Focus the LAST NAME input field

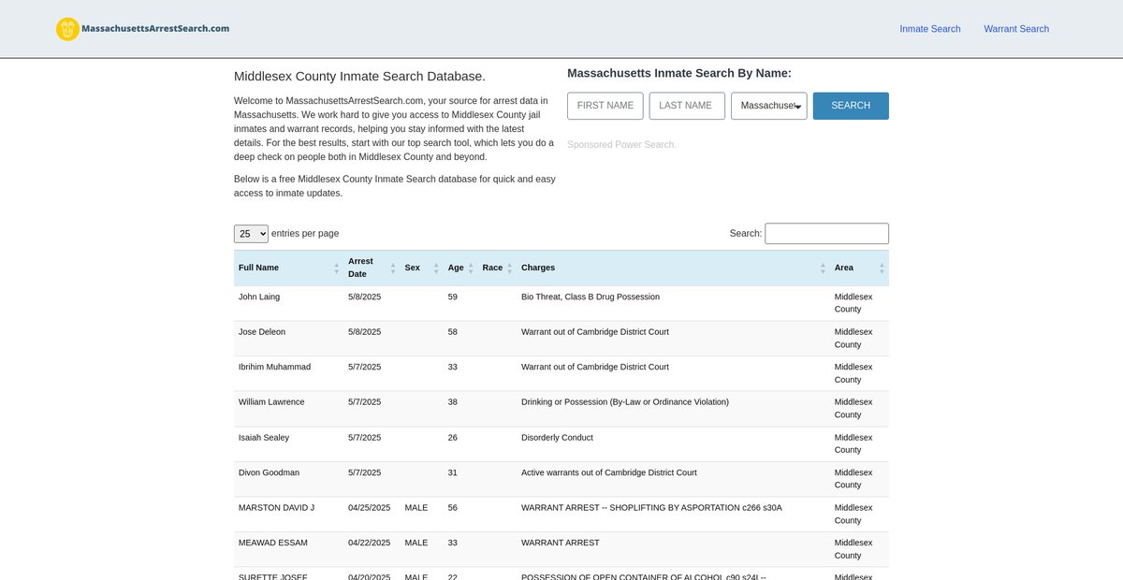click(x=687, y=106)
